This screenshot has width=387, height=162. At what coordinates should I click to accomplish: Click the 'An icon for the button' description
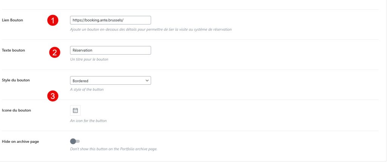(88, 121)
